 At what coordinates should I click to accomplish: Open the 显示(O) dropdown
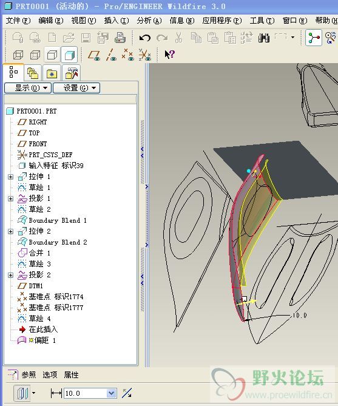[28, 88]
